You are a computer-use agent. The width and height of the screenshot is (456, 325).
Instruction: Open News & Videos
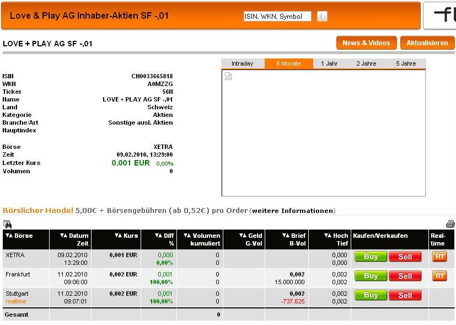(x=367, y=43)
